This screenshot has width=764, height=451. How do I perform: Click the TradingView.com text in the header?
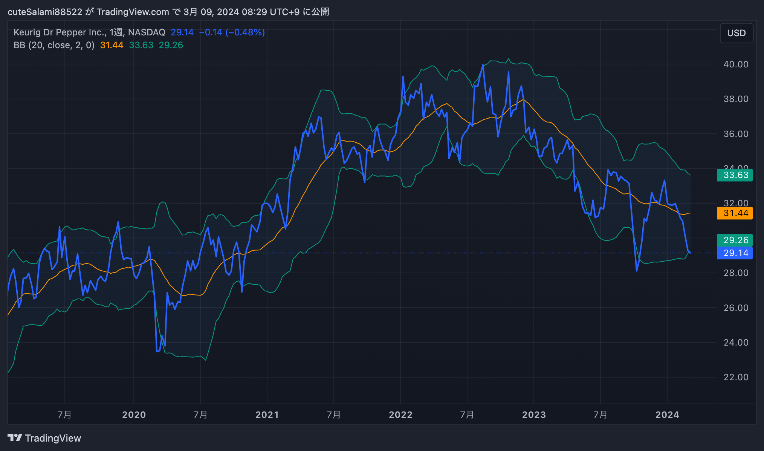[133, 12]
